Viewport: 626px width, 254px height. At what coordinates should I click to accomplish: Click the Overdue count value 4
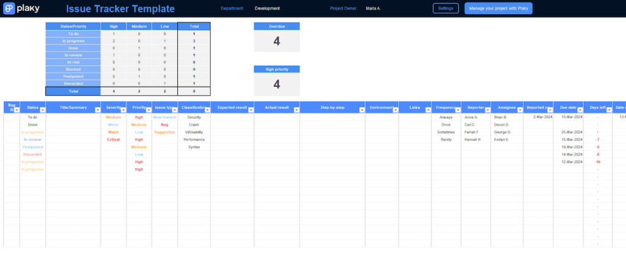(x=276, y=42)
